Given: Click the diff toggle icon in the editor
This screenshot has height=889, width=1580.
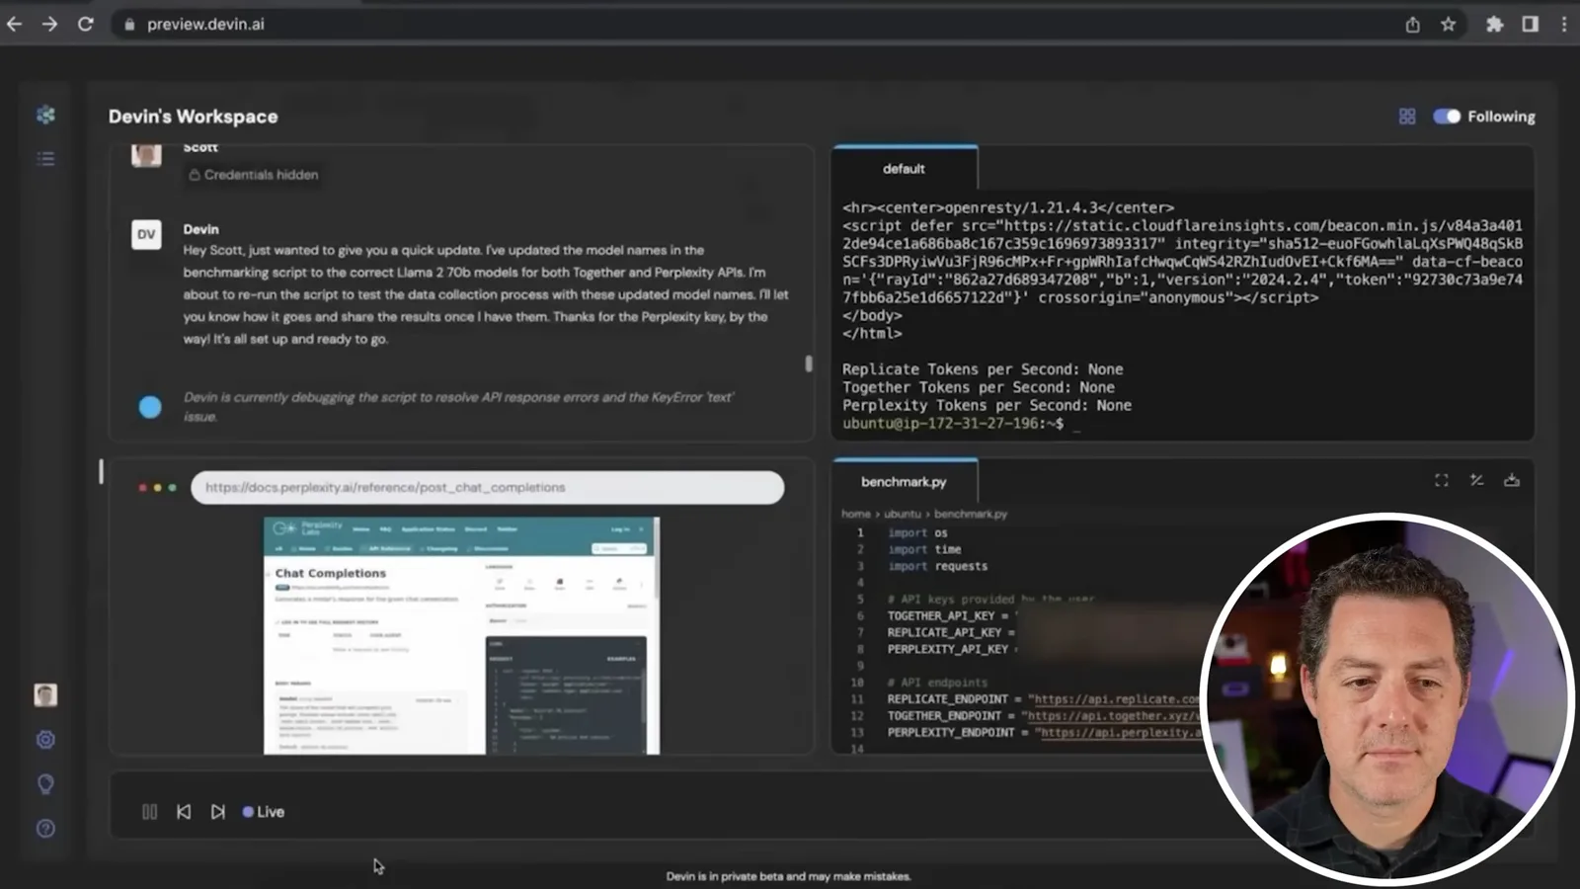Looking at the screenshot, I should 1476,480.
